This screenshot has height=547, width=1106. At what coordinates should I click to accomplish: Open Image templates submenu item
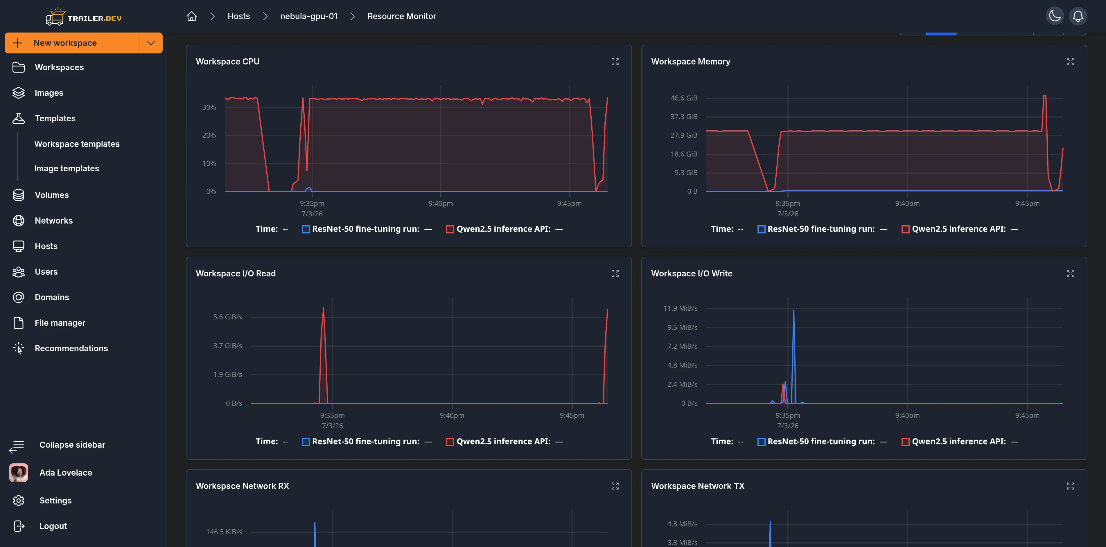point(67,168)
